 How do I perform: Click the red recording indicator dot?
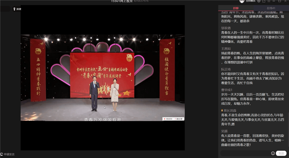click(165, 119)
